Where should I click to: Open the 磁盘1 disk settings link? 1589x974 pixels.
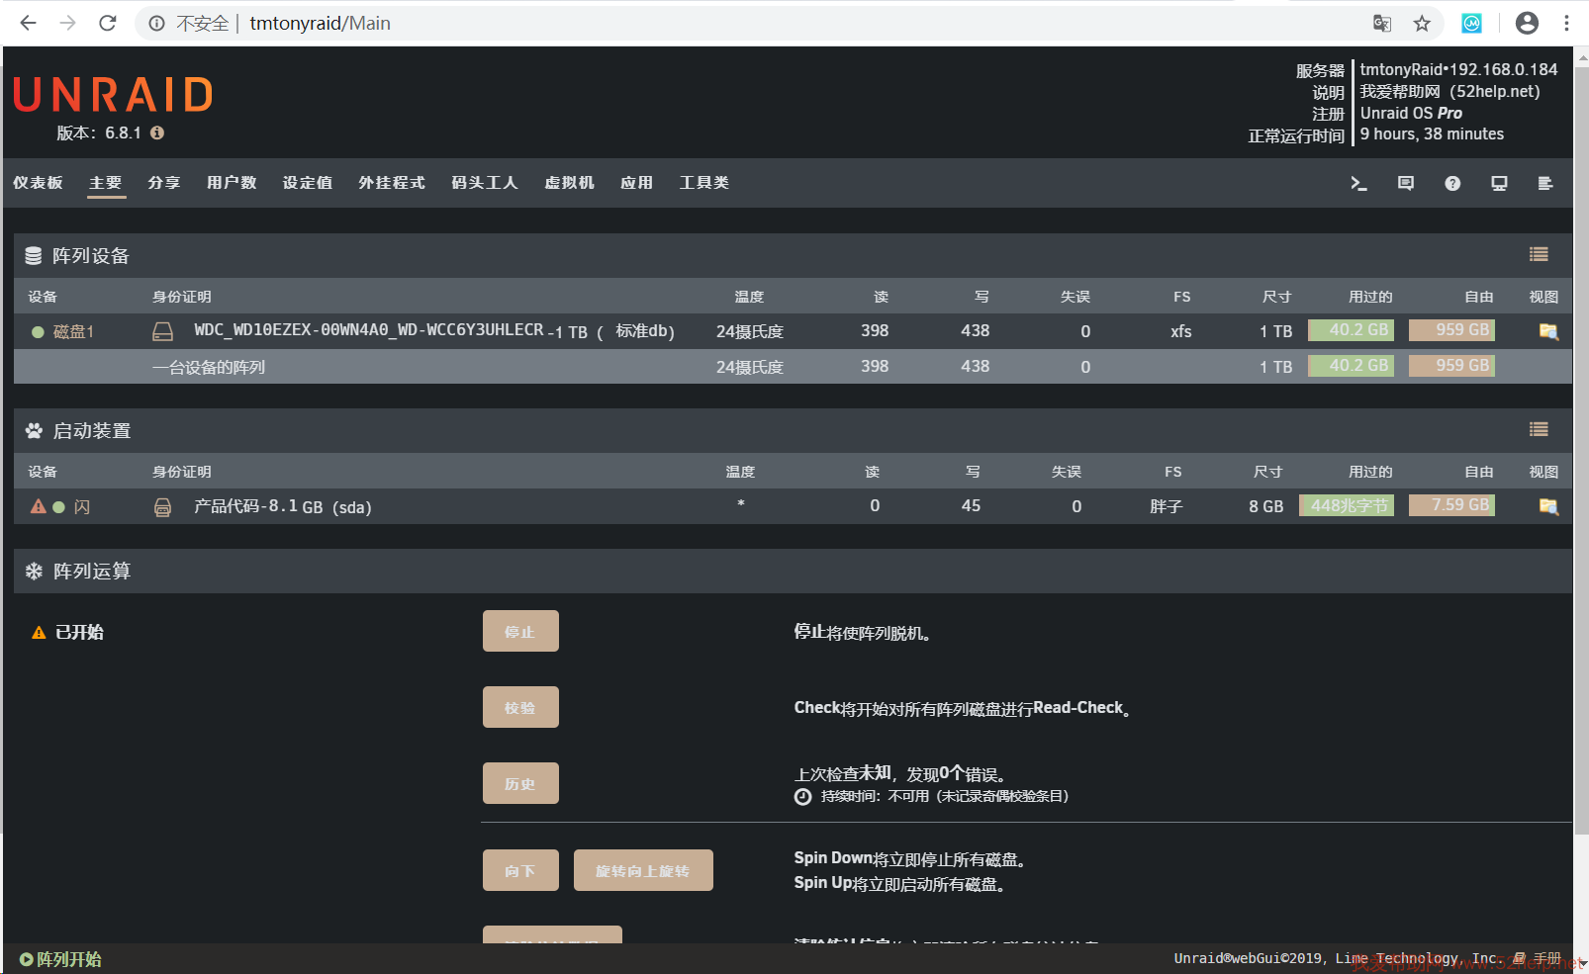73,332
